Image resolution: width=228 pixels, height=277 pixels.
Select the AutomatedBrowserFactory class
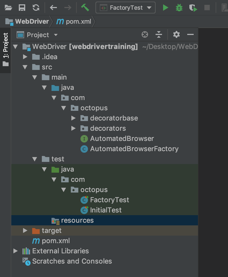pos(134,149)
